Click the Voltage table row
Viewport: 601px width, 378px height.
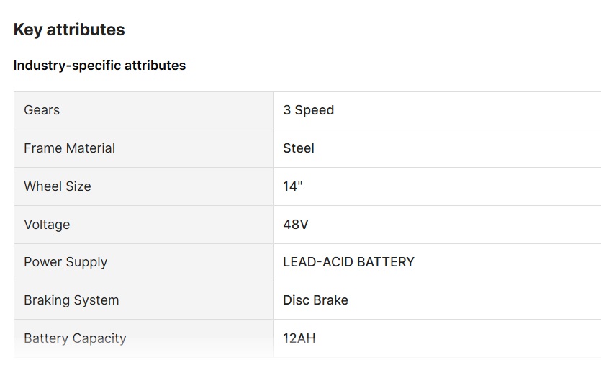[307, 225]
